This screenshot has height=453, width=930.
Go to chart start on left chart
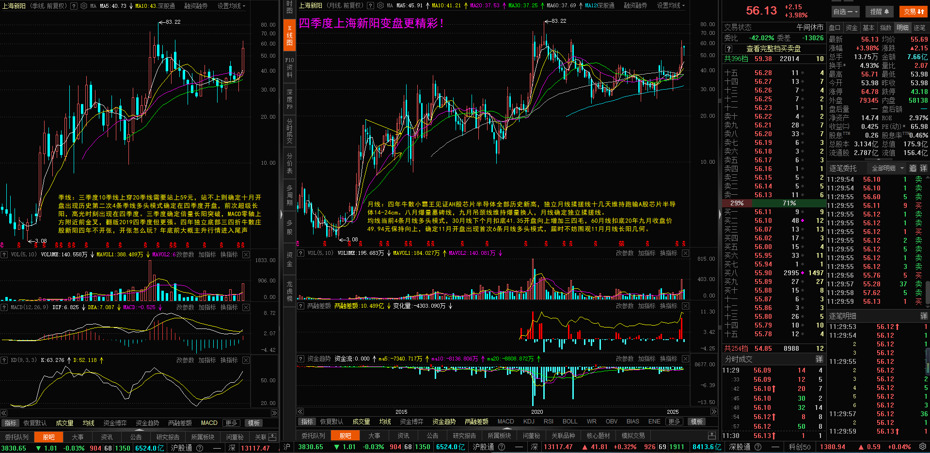(4, 413)
